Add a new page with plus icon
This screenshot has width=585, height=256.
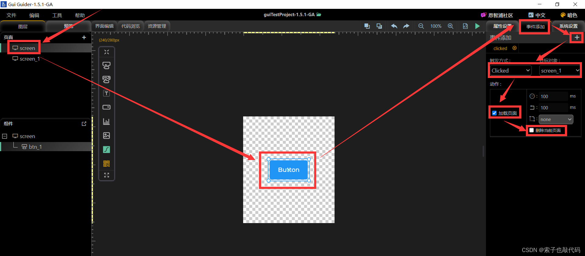point(84,37)
